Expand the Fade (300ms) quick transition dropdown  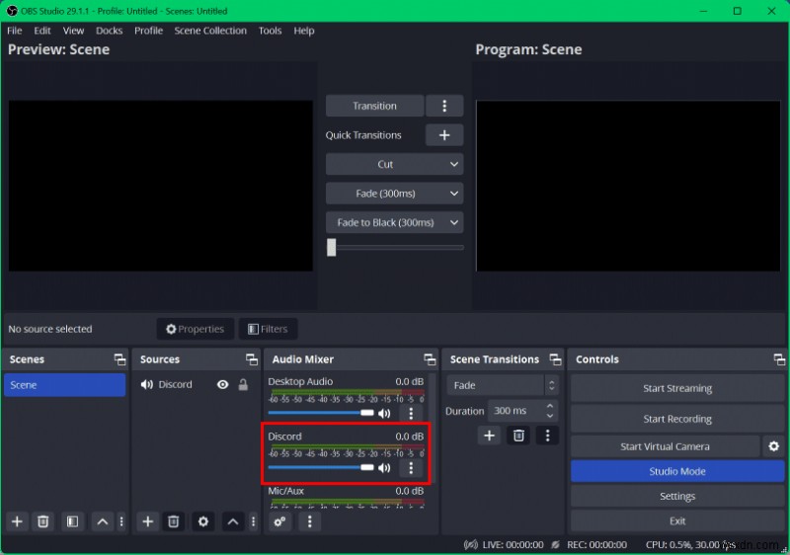point(453,194)
